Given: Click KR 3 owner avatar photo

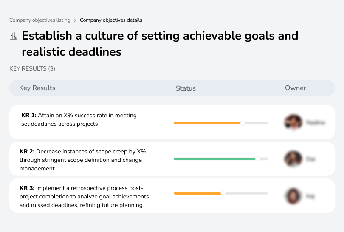Looking at the screenshot, I should coord(293,196).
